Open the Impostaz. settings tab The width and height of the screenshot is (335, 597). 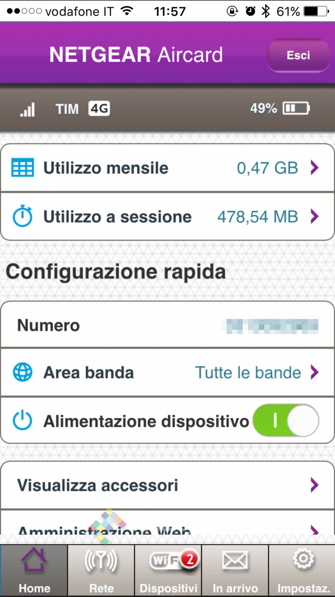coord(303,570)
